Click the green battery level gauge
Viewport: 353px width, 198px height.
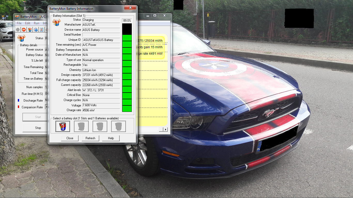(127, 68)
